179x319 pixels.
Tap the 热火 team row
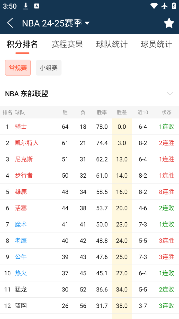pos(89,273)
